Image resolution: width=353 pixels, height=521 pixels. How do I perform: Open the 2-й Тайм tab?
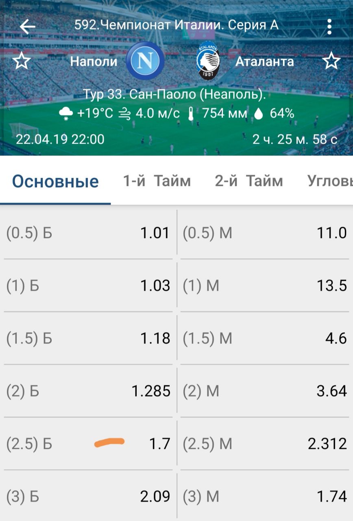pos(248,181)
